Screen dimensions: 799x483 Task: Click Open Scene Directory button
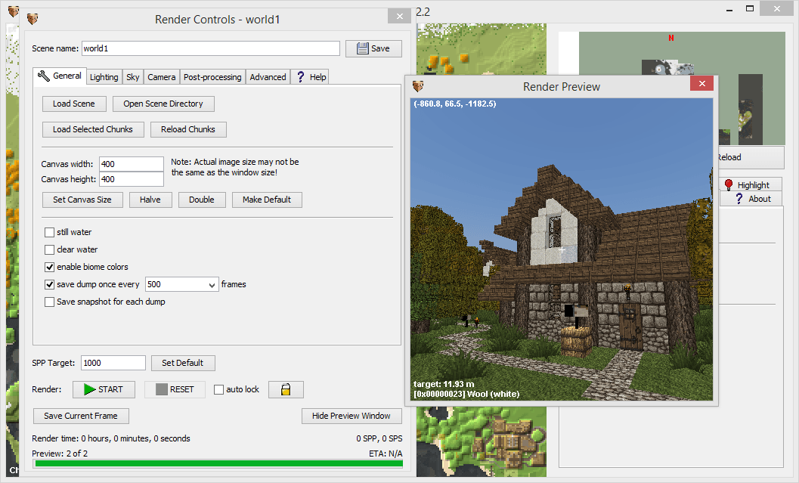coord(163,104)
